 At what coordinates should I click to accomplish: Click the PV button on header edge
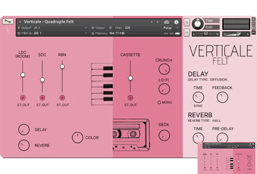254,33
